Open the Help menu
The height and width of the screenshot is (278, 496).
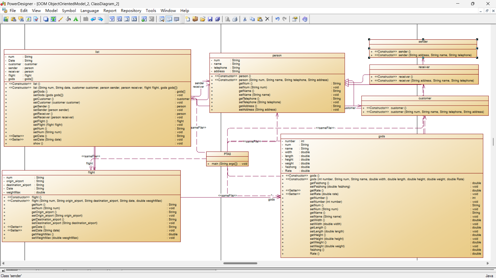[185, 11]
